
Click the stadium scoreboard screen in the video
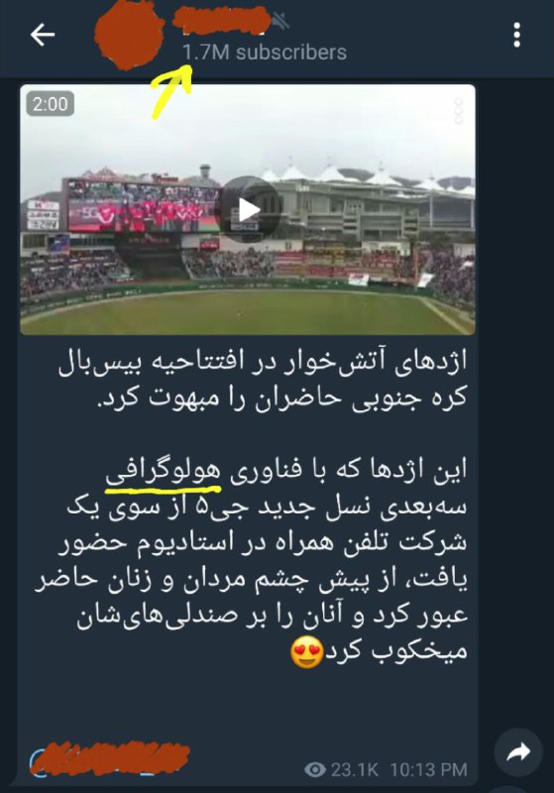pos(143,208)
